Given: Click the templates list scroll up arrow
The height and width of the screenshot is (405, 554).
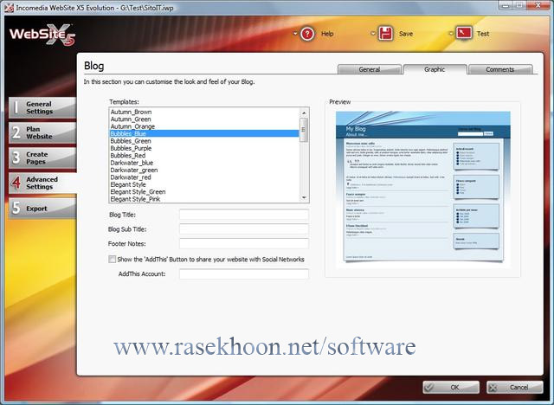Looking at the screenshot, I should click(304, 112).
